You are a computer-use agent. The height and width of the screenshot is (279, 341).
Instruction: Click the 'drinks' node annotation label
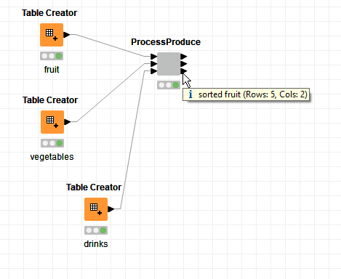[x=96, y=244]
